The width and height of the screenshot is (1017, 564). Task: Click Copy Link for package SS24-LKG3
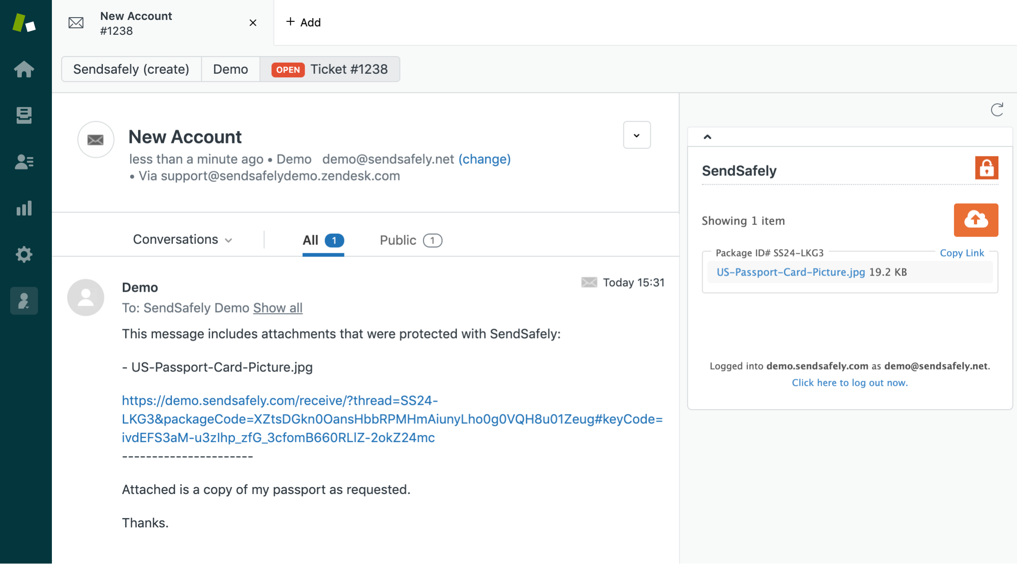[961, 252]
